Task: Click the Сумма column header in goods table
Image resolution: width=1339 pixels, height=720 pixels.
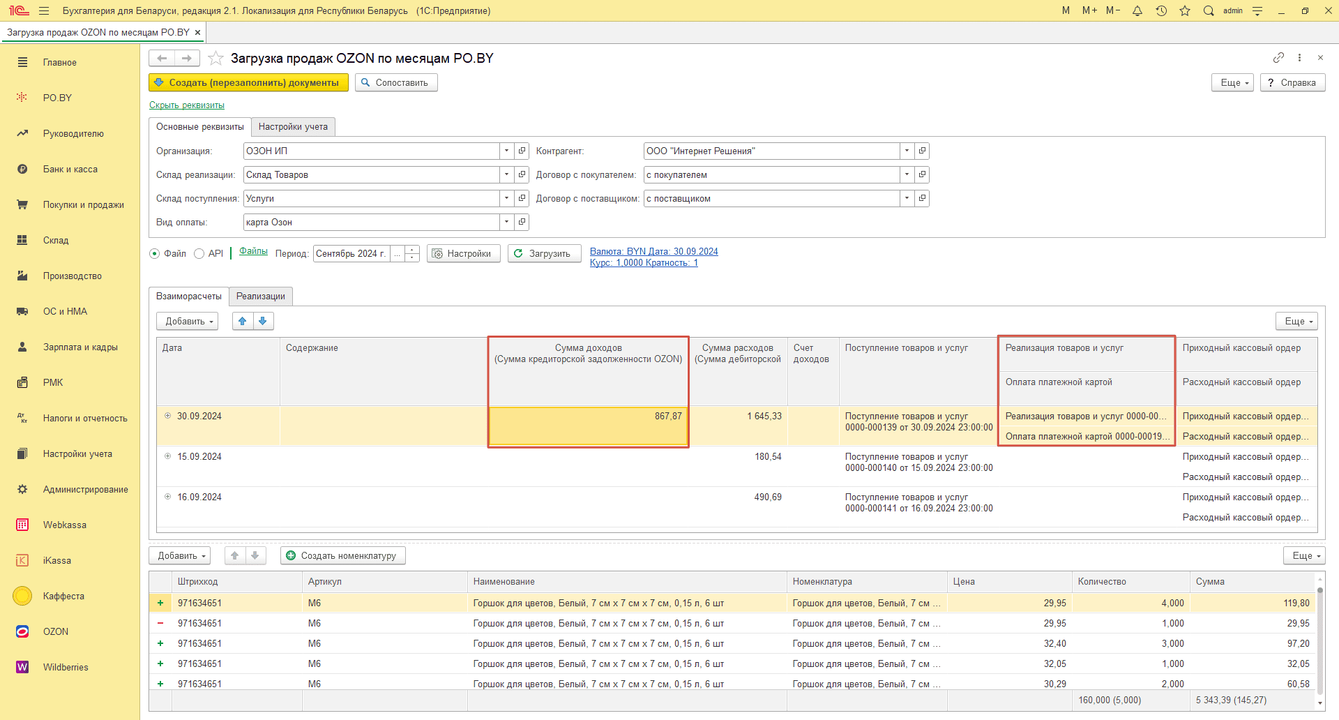Action: point(1253,581)
